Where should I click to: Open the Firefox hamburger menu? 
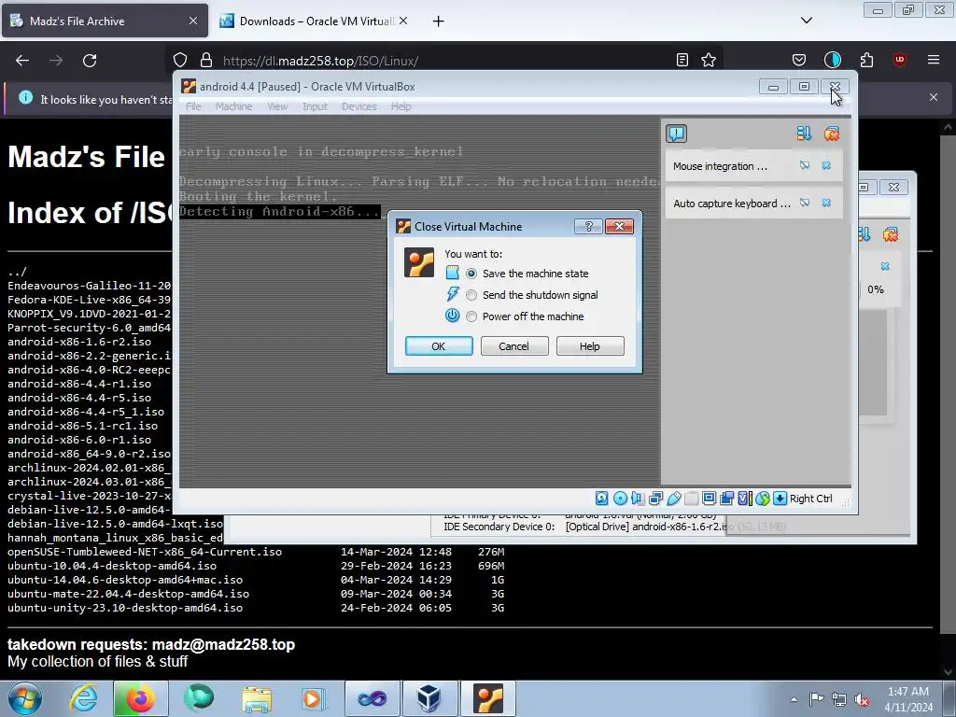(934, 60)
